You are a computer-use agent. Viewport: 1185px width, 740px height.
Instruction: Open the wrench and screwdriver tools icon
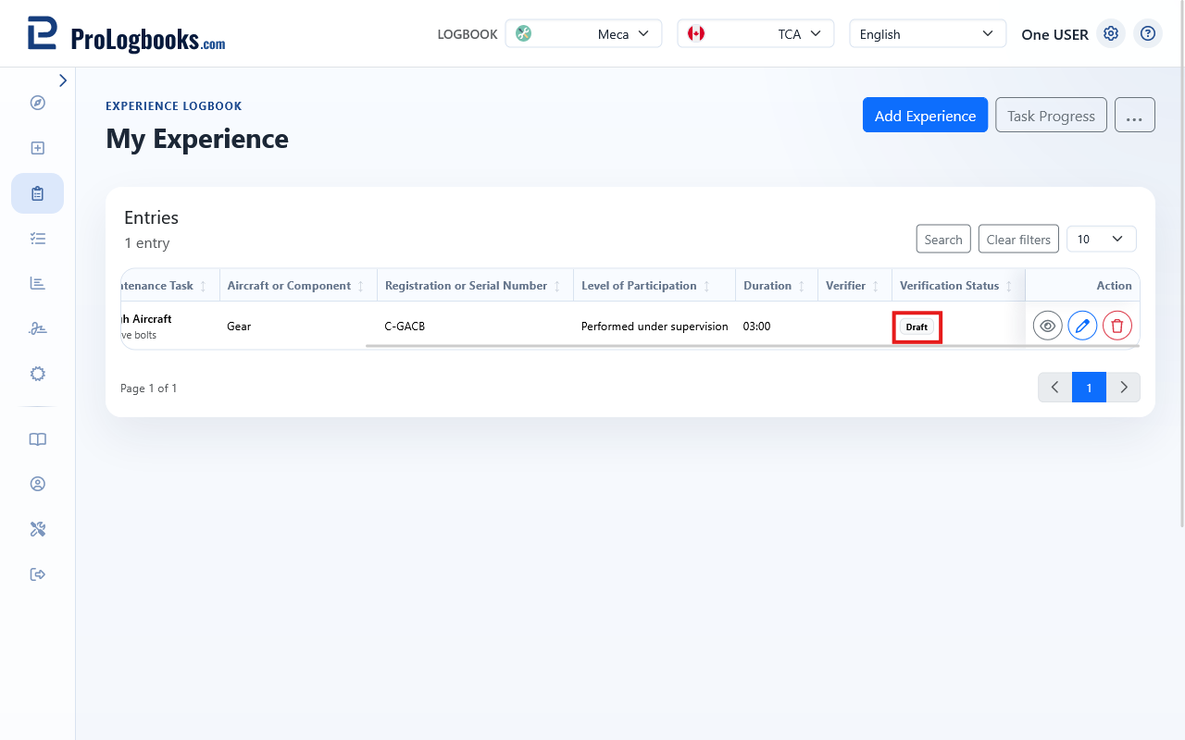38,529
